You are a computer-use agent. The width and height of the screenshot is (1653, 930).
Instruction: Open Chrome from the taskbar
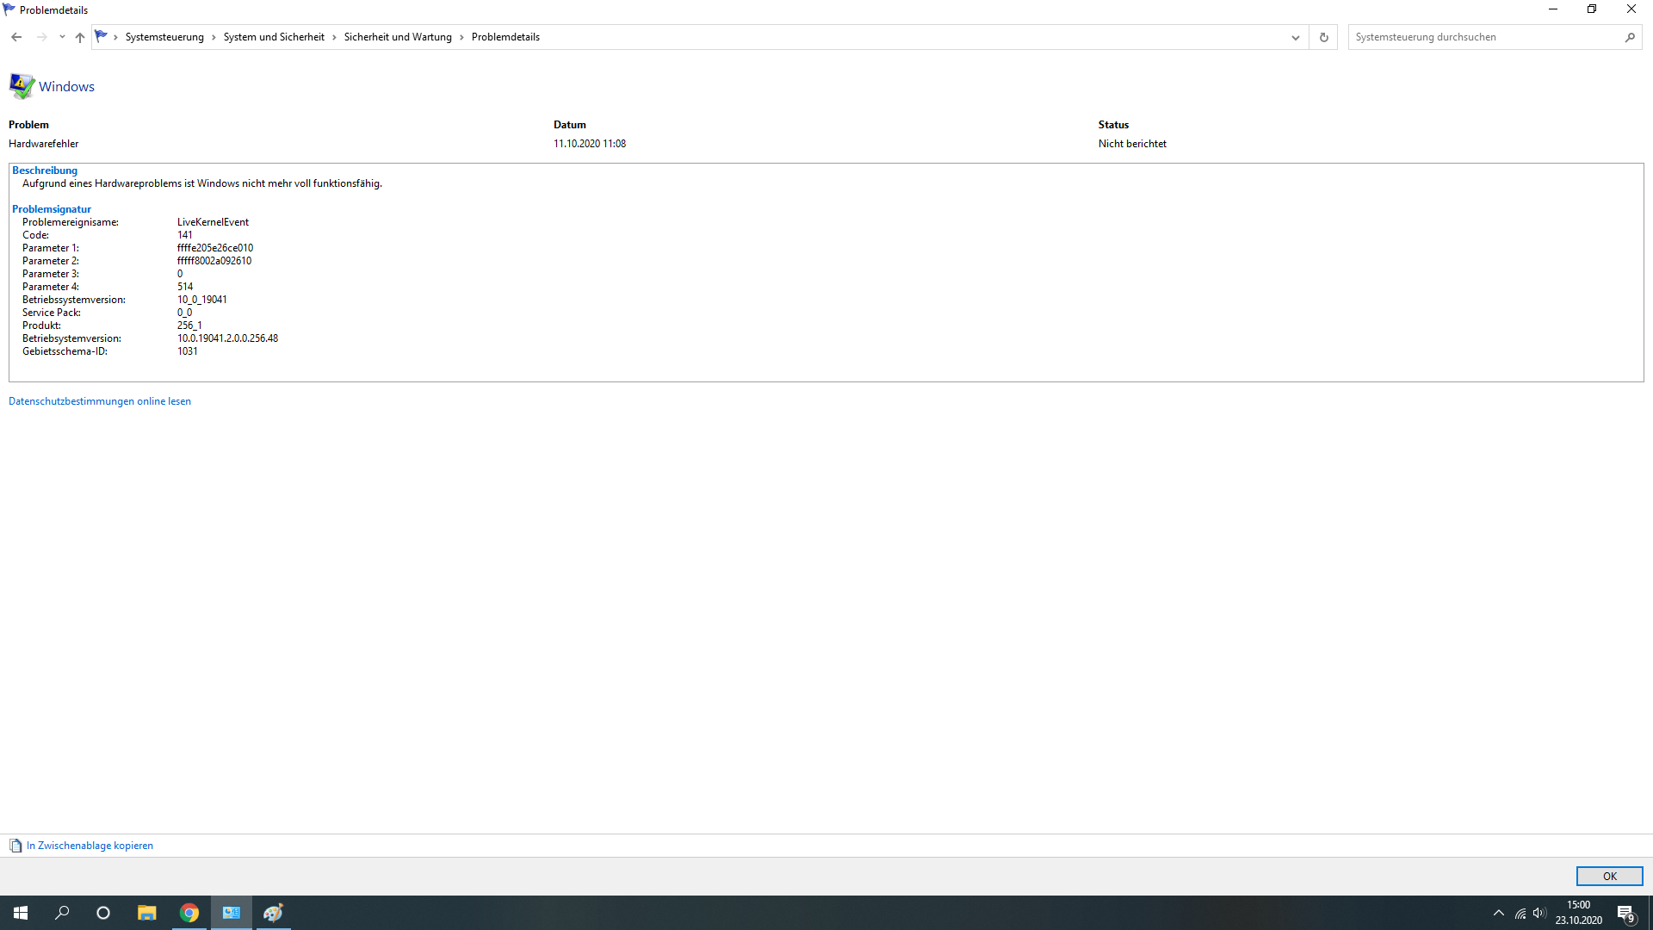[x=189, y=913]
